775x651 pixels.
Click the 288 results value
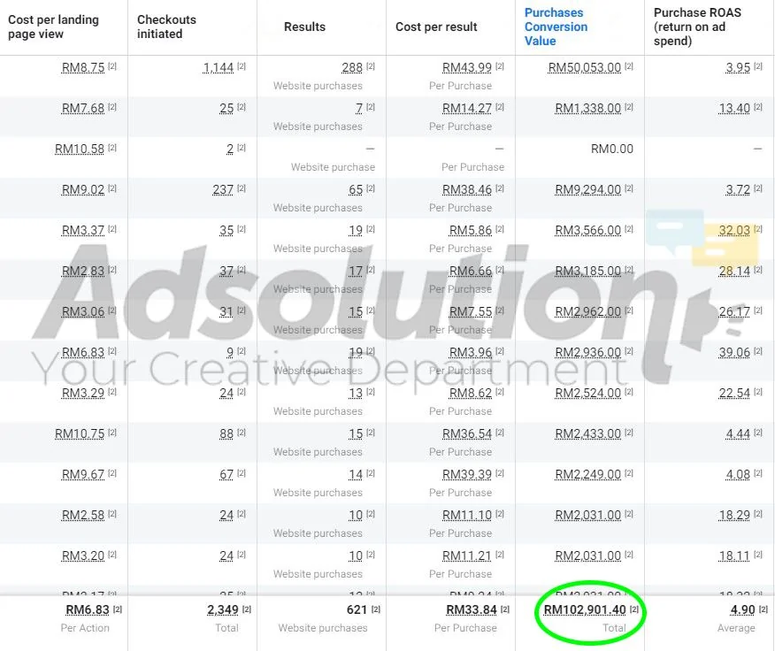pyautogui.click(x=352, y=67)
